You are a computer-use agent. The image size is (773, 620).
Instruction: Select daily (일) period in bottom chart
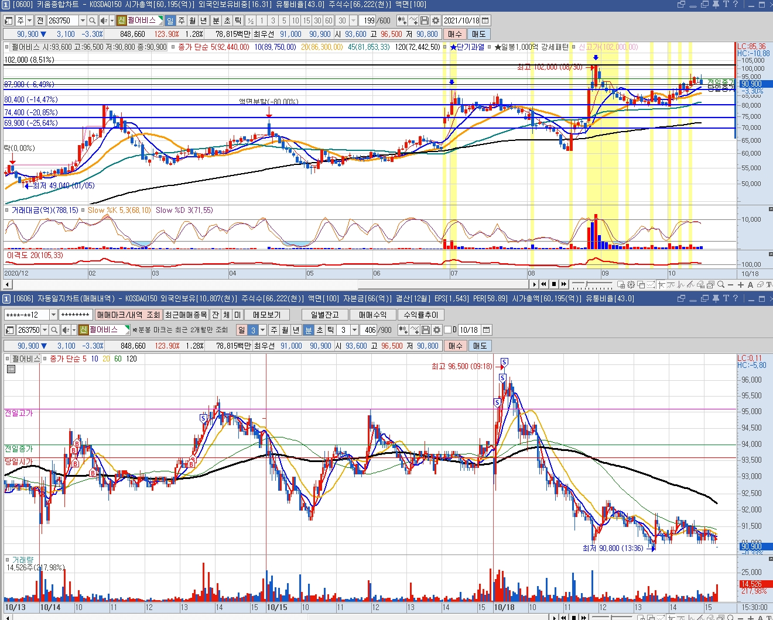(x=242, y=330)
